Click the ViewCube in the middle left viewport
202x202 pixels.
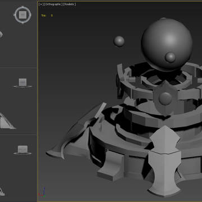[22, 83]
